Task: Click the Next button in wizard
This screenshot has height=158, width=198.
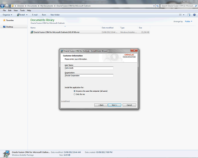Action: pos(114,105)
